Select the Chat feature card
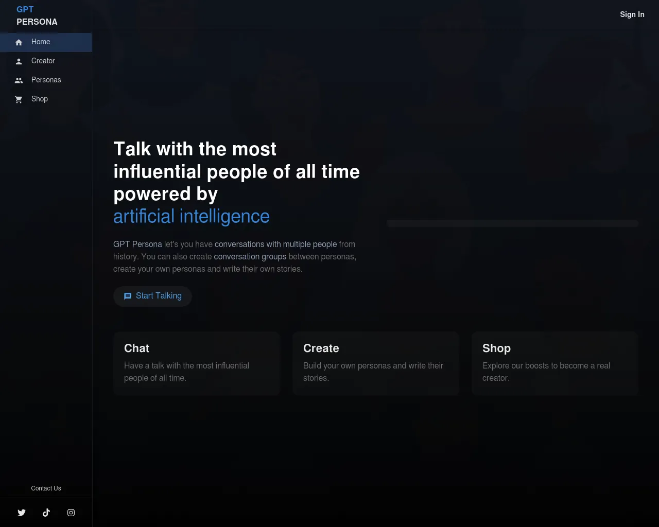The width and height of the screenshot is (659, 527). click(x=197, y=363)
